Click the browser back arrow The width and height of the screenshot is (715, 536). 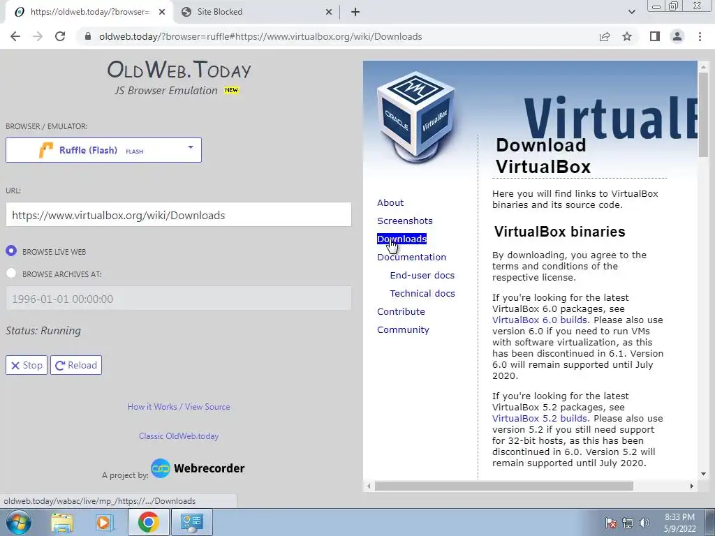[15, 36]
